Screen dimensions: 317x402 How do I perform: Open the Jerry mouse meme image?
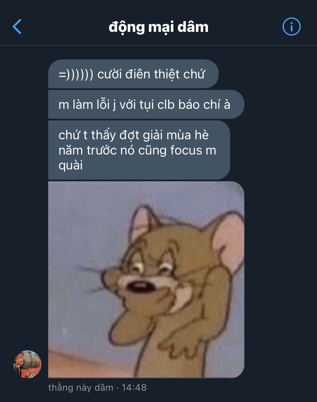pos(146,279)
